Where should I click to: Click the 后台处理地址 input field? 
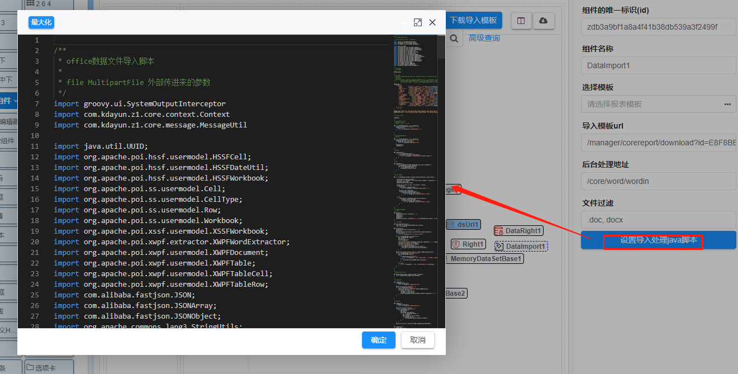click(x=658, y=181)
